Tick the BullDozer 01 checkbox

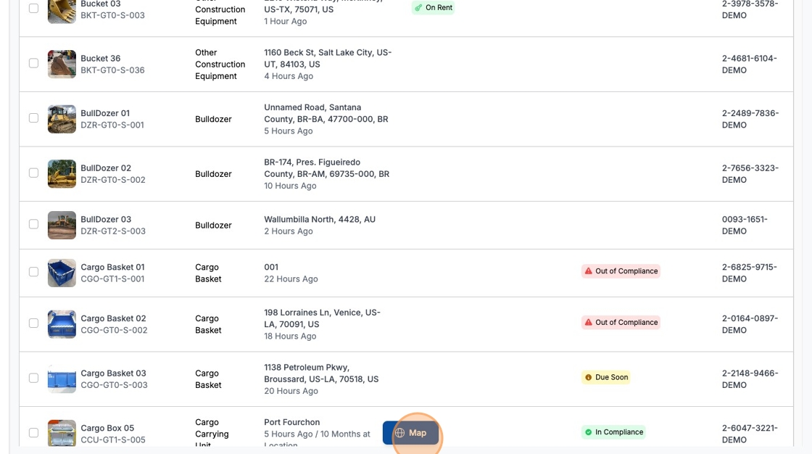click(x=33, y=117)
